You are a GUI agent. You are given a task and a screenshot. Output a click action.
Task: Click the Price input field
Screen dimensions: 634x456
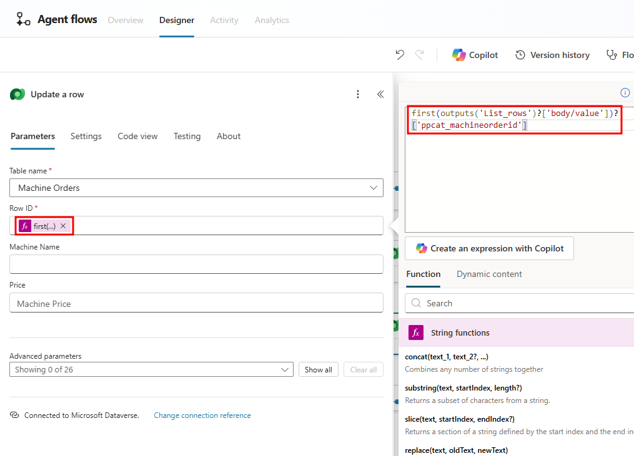tap(196, 303)
